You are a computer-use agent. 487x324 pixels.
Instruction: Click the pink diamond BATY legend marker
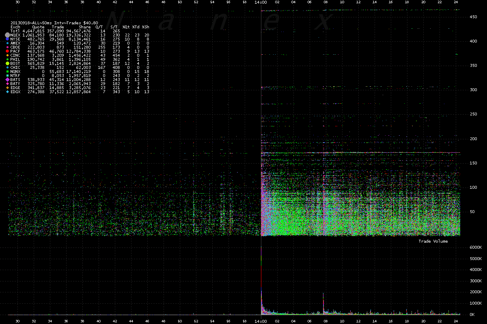click(7, 83)
